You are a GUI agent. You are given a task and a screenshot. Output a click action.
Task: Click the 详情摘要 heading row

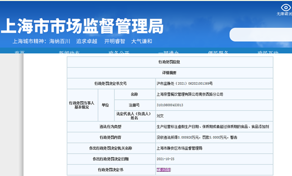coord(170,73)
